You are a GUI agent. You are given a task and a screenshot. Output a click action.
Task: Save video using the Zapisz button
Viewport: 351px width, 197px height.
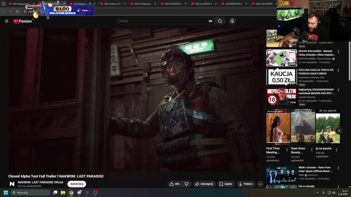pyautogui.click(x=226, y=184)
